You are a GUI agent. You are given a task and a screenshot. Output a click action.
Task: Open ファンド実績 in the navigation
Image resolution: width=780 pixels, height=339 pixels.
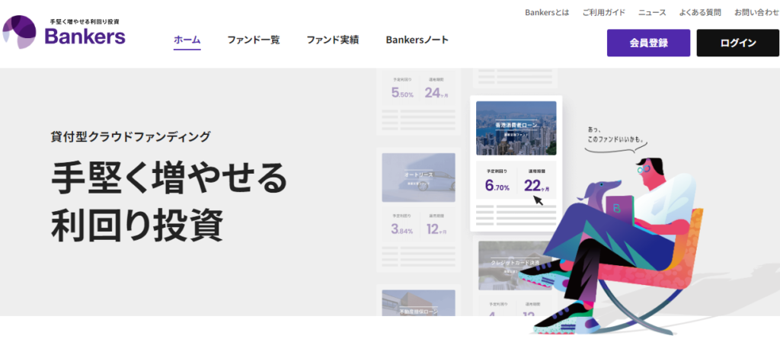(x=332, y=40)
